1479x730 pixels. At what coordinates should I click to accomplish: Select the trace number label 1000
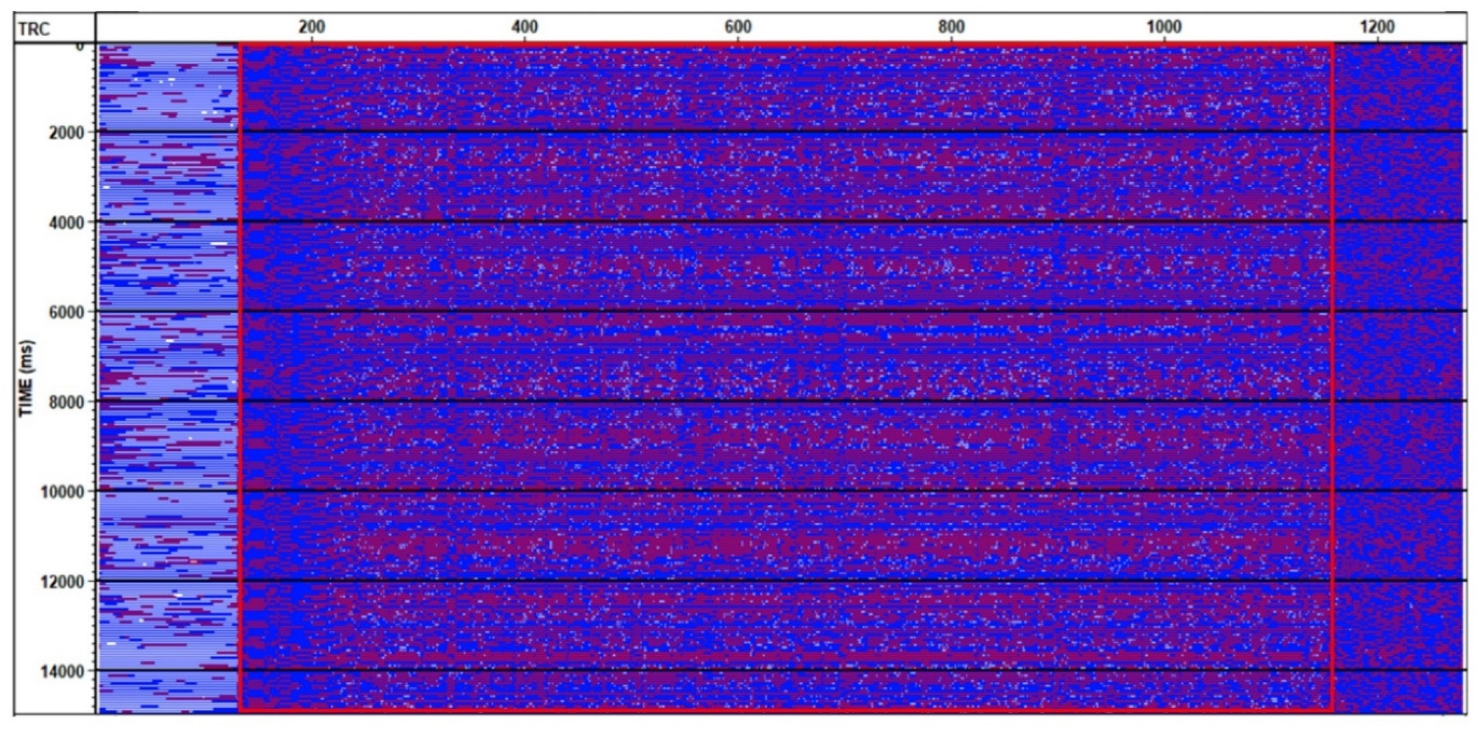tap(1163, 24)
